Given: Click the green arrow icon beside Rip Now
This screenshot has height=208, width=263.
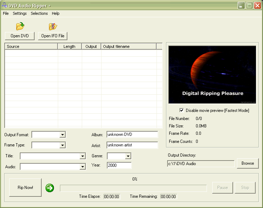Looking at the screenshot, I should (x=50, y=188).
